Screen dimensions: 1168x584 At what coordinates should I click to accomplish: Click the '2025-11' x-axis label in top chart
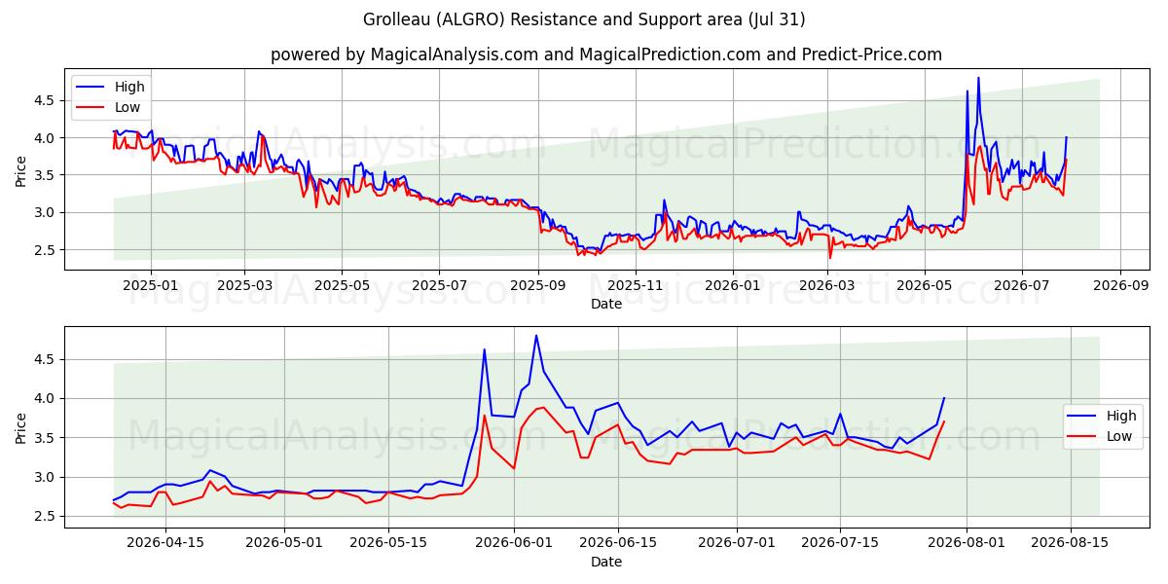point(635,285)
